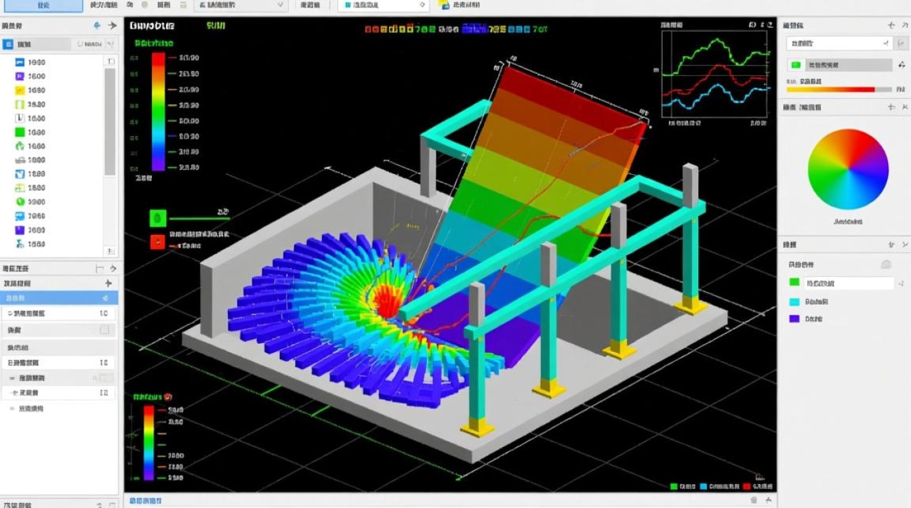Viewport: 911px width, 508px height.
Task: Click the purple swatch in the right panel legend
Action: click(794, 318)
